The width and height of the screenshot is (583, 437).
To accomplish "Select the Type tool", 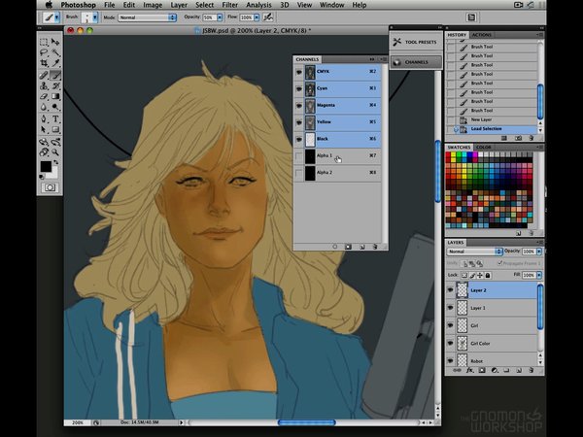I will click(x=55, y=118).
